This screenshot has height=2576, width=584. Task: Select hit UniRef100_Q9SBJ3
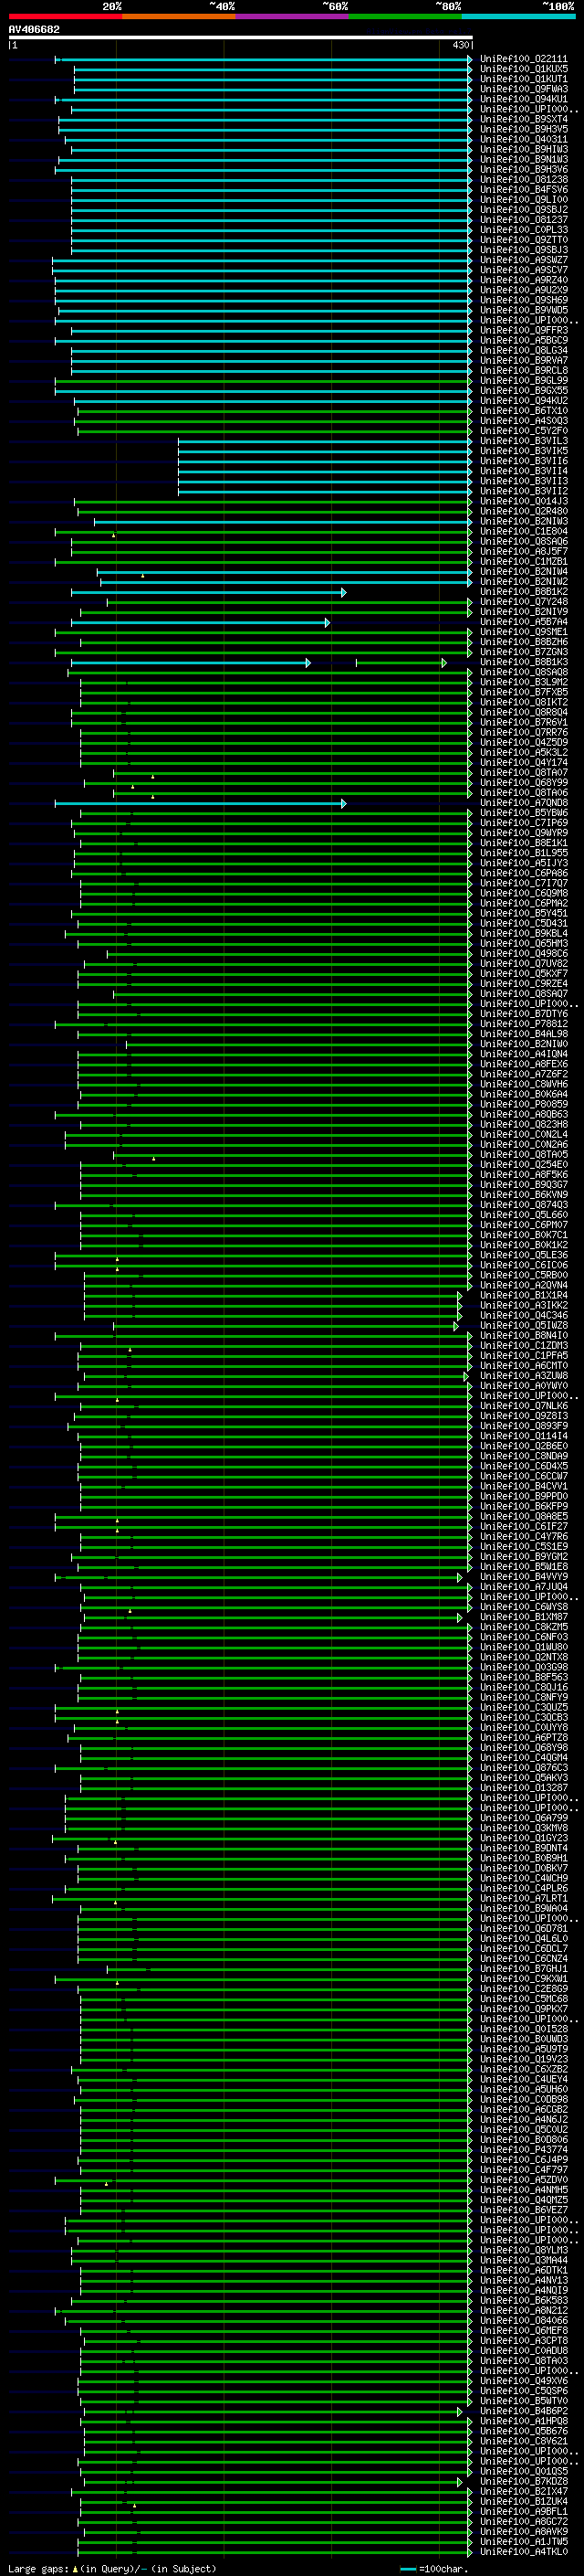pos(524,250)
